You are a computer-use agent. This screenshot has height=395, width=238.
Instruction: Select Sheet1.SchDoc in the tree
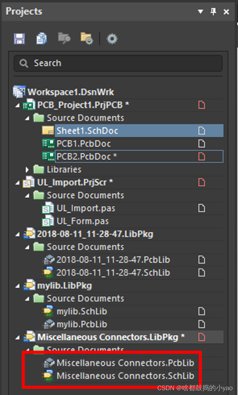(x=87, y=131)
